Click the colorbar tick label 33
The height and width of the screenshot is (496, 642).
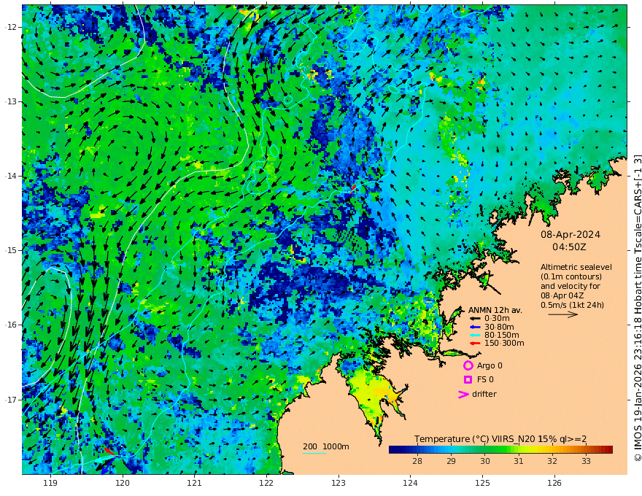pyautogui.click(x=586, y=461)
